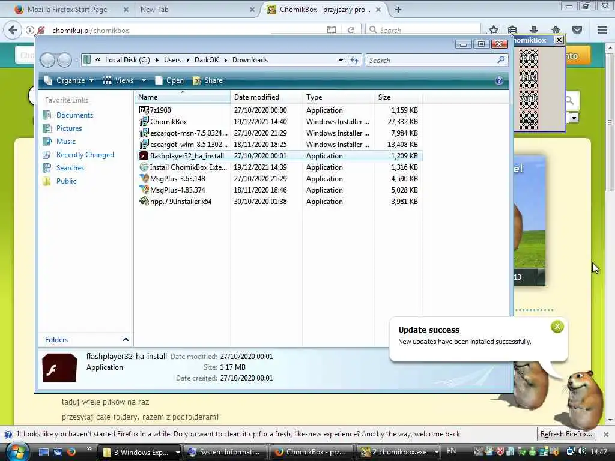Expand the path chevron after Users
615x461 pixels.
(x=187, y=60)
